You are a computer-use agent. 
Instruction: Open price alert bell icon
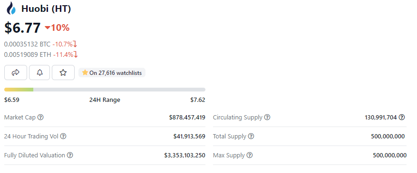coord(39,73)
